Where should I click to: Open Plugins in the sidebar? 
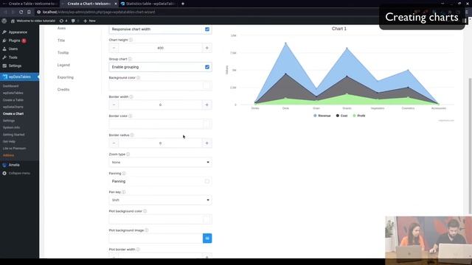[14, 40]
